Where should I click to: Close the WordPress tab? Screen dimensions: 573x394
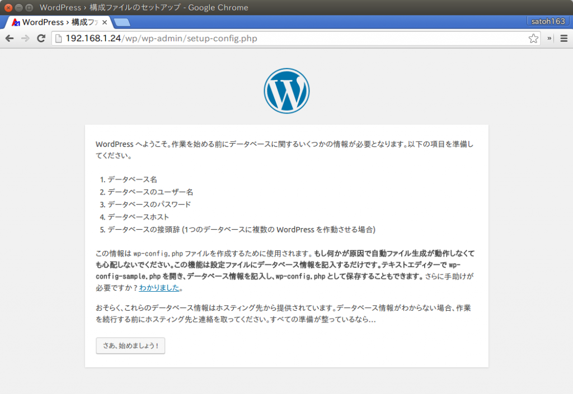click(105, 22)
